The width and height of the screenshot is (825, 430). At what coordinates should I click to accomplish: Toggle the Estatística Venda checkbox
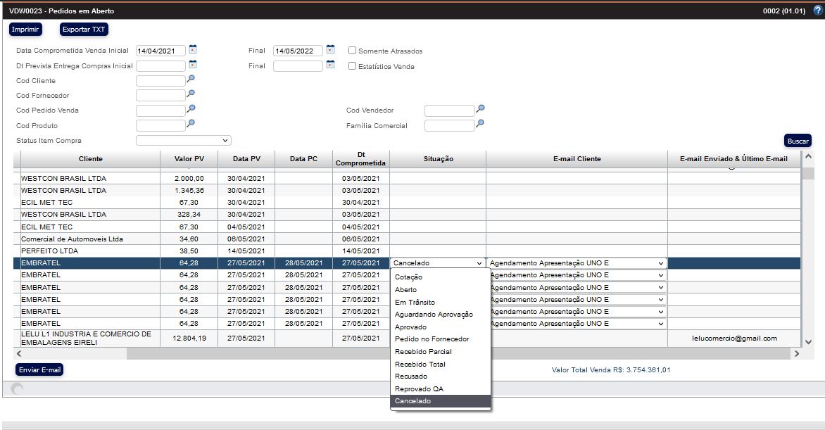(x=353, y=66)
